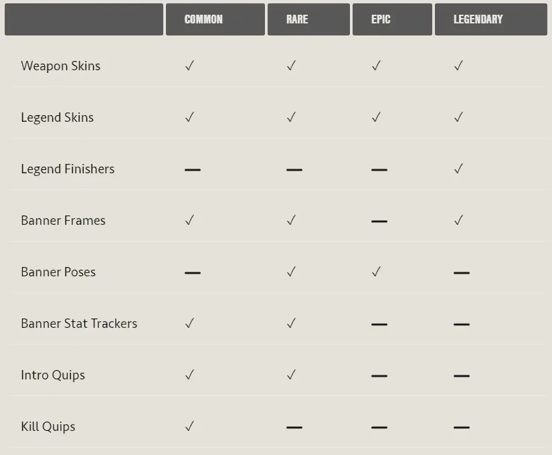Click the Intro Quips Epic dash
The image size is (552, 455).
tap(379, 376)
